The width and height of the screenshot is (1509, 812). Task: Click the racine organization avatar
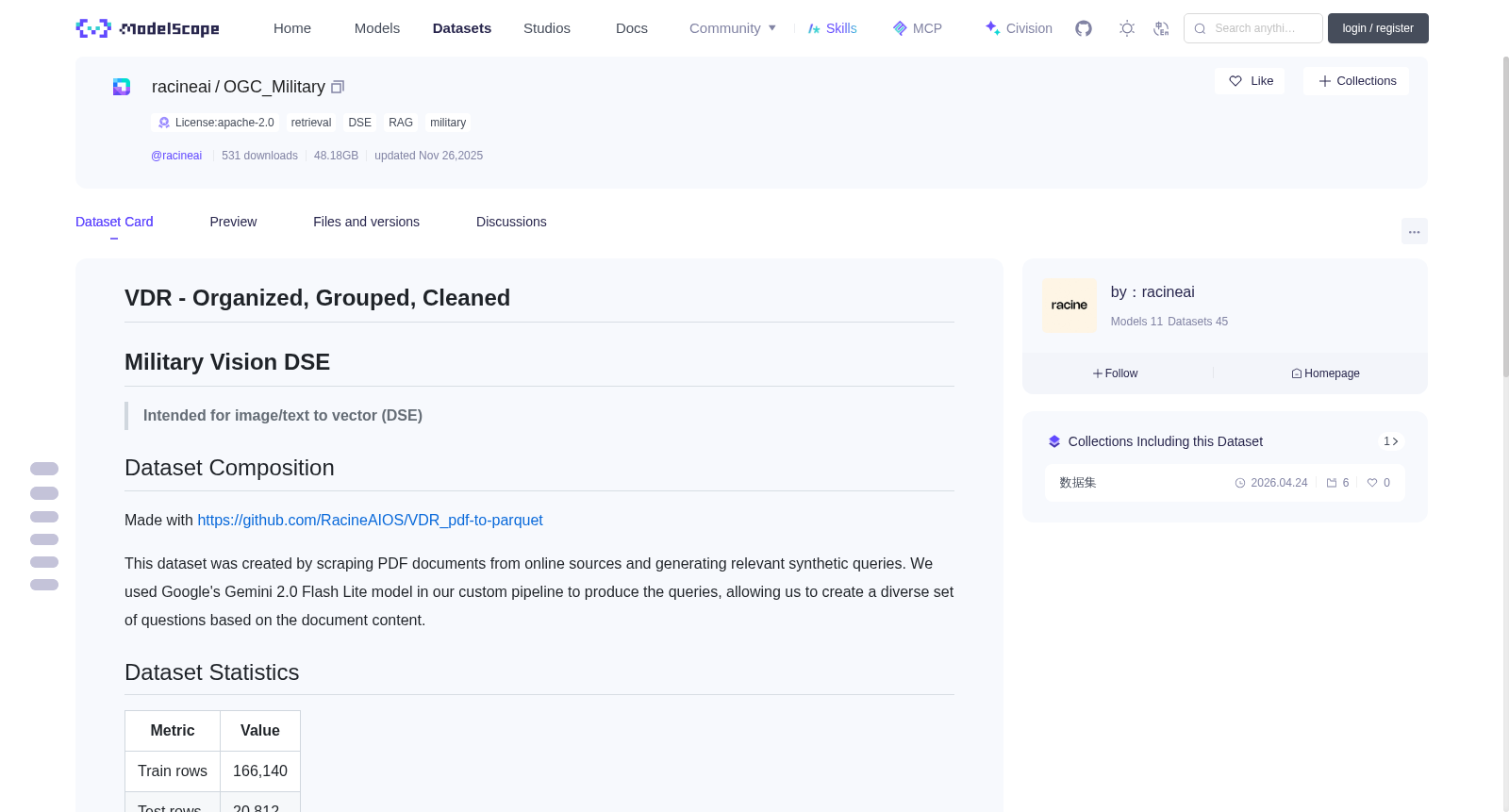coord(1070,306)
